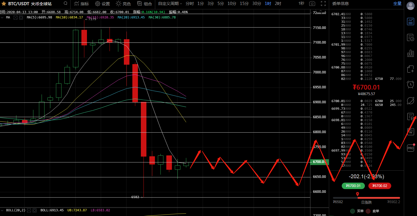
Task: Take a chart screenshot with camera icon
Action: (312, 4)
